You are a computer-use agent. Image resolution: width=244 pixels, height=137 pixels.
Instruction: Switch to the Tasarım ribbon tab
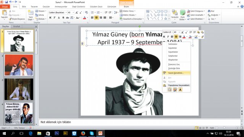pos(34,7)
